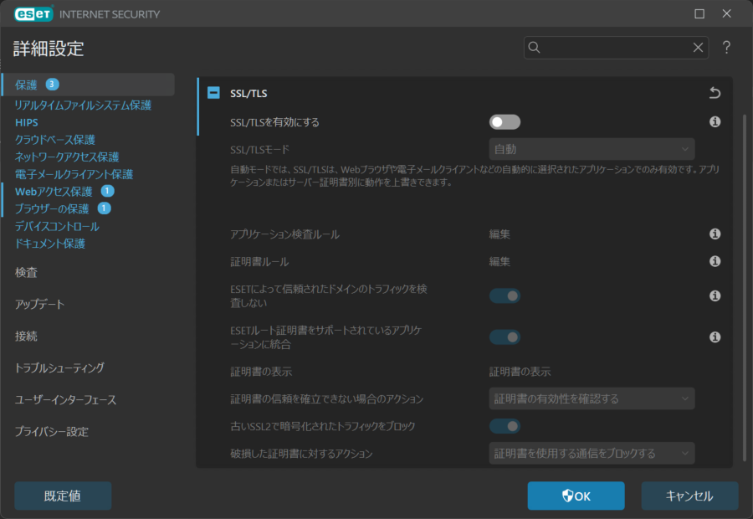Go to アップデート category

[39, 304]
